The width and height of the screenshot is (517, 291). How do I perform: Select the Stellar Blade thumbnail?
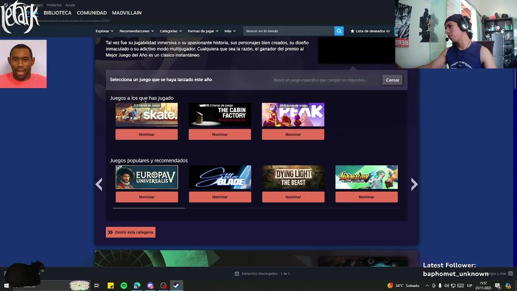pos(220,177)
